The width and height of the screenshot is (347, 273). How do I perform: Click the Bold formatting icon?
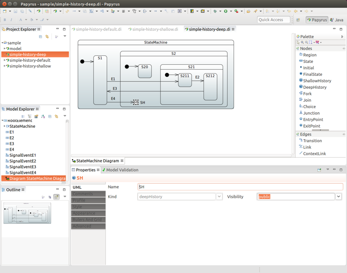5,20
